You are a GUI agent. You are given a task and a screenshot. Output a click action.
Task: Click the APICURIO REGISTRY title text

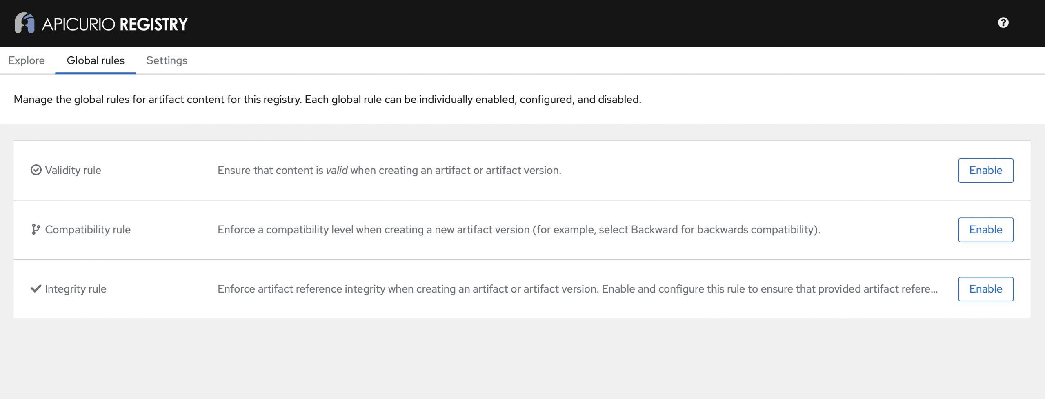coord(115,24)
